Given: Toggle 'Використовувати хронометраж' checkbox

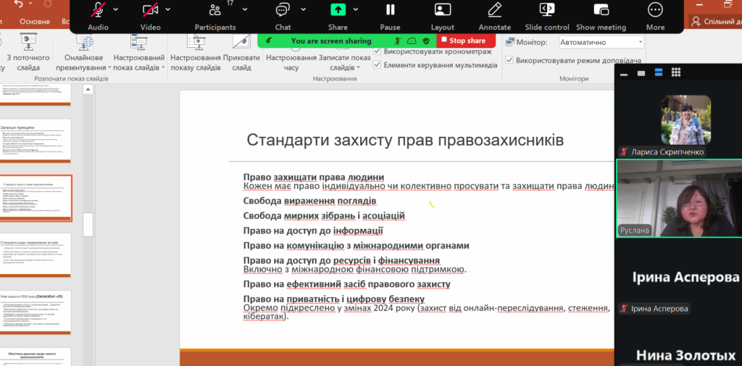Looking at the screenshot, I should click(378, 51).
